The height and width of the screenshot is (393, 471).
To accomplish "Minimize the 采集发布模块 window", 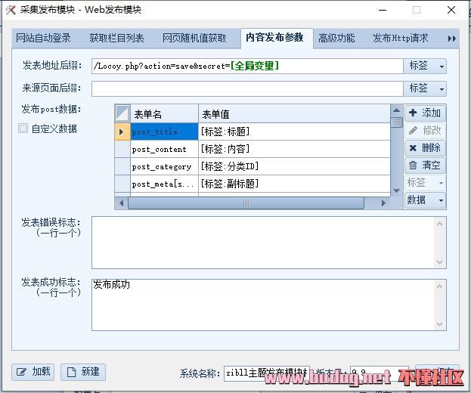I will pos(383,10).
